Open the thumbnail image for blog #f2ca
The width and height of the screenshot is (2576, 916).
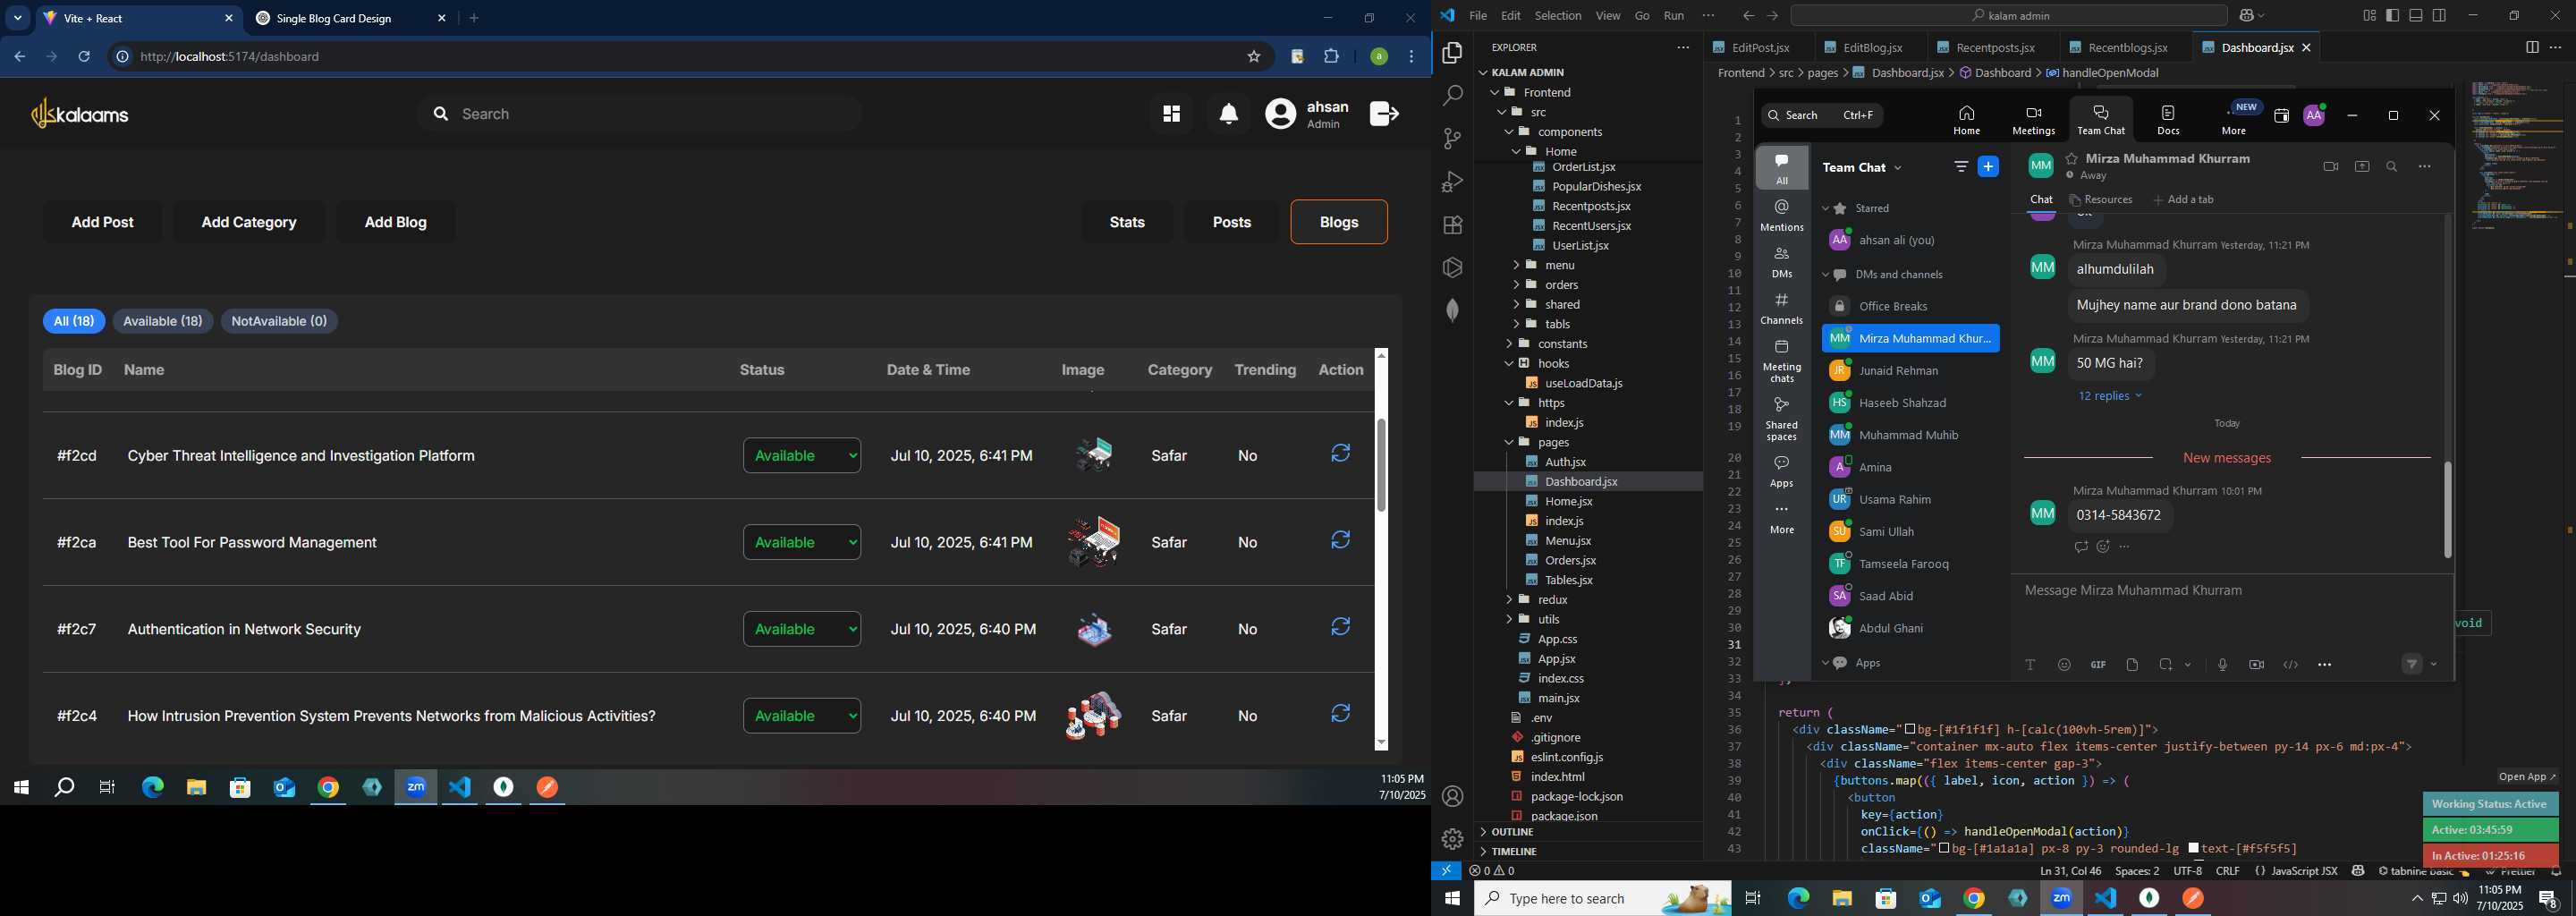pos(1094,542)
